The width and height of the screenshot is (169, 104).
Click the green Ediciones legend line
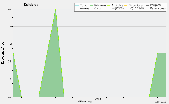click(x=91, y=5)
